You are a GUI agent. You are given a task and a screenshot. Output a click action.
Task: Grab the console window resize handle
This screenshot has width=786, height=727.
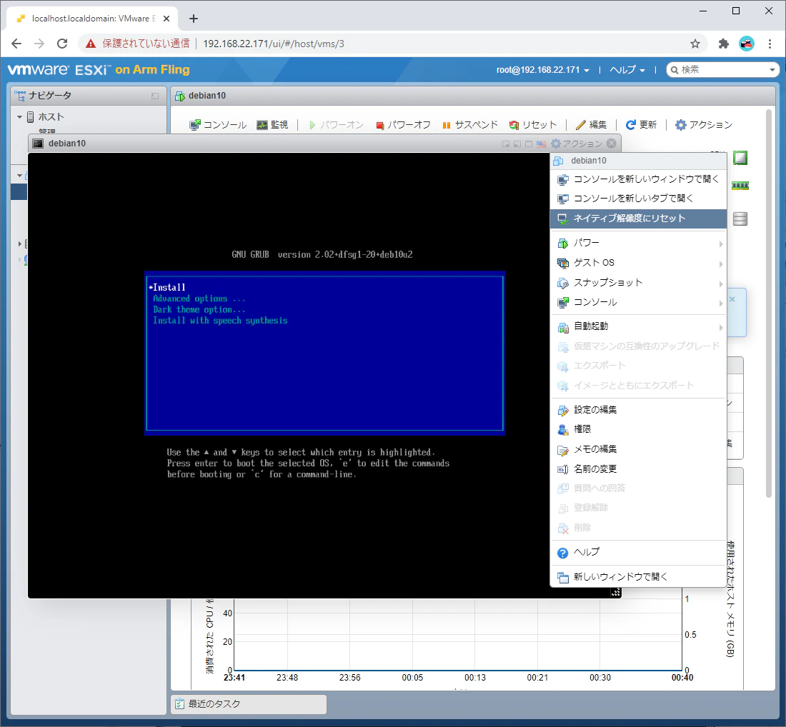[x=615, y=592]
